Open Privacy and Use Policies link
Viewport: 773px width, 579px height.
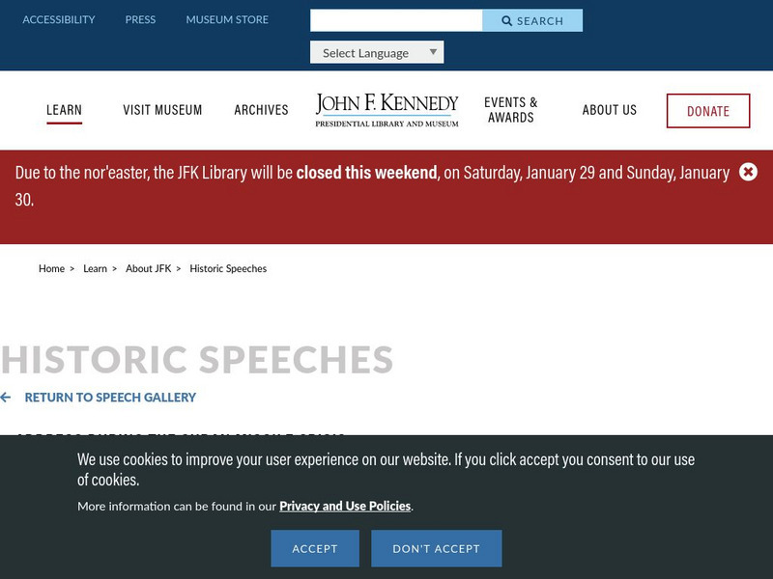point(345,506)
